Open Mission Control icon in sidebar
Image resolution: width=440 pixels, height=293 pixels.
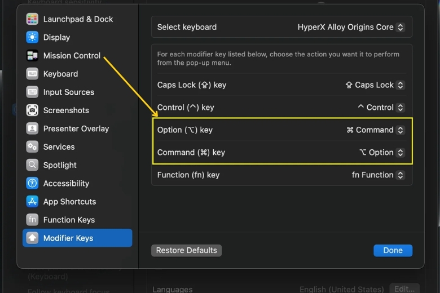pyautogui.click(x=32, y=56)
